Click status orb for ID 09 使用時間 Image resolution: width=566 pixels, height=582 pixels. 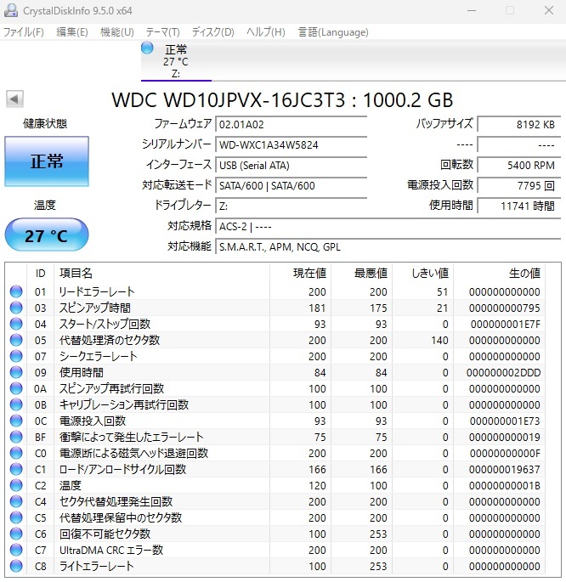(16, 372)
